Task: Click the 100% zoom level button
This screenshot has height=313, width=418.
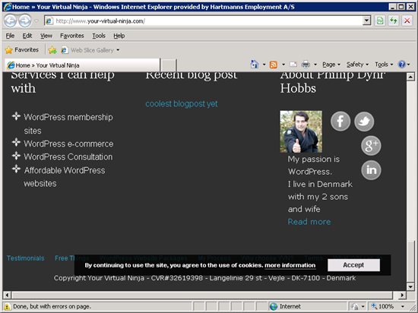Action: tap(382, 306)
